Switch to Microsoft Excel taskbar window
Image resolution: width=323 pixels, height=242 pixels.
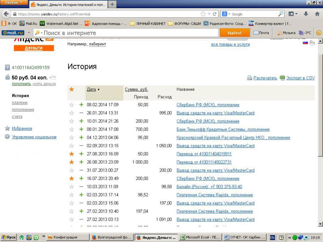pos(201,237)
